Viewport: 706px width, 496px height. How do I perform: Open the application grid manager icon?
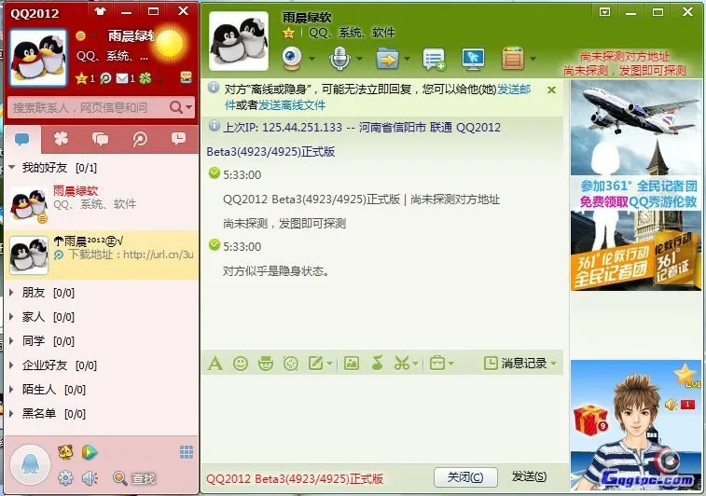click(x=187, y=452)
